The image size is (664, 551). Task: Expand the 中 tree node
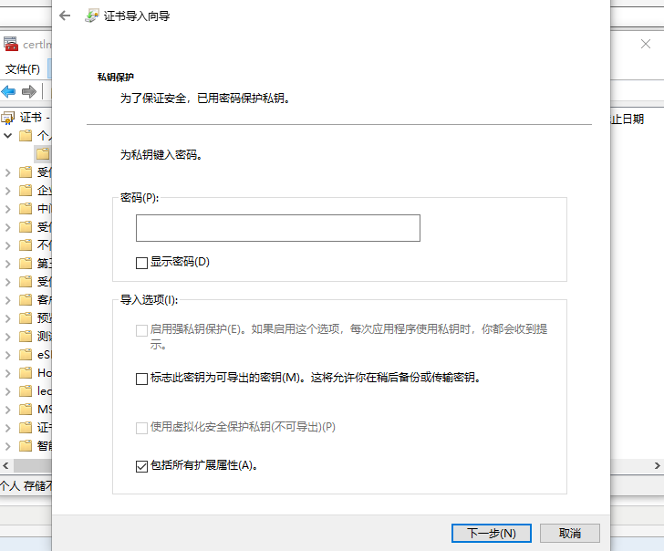7,209
